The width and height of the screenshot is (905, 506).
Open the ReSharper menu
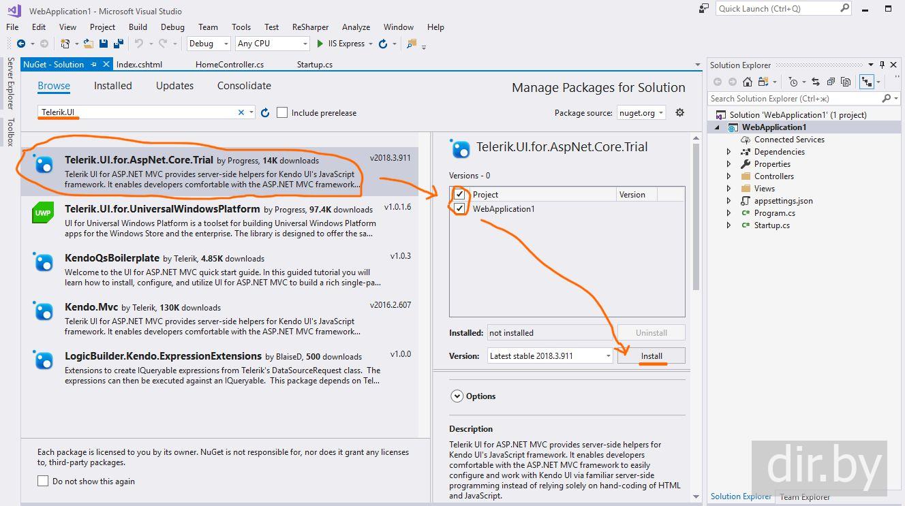coord(310,27)
